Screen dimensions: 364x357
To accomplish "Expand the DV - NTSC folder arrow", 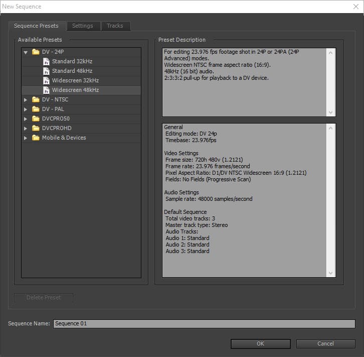I will [26, 99].
